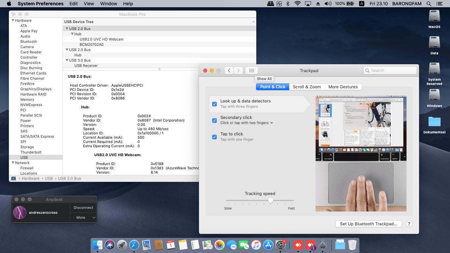Open AirPlay display menu bar icon
Viewport: 450px width, 253px height.
pos(308,4)
